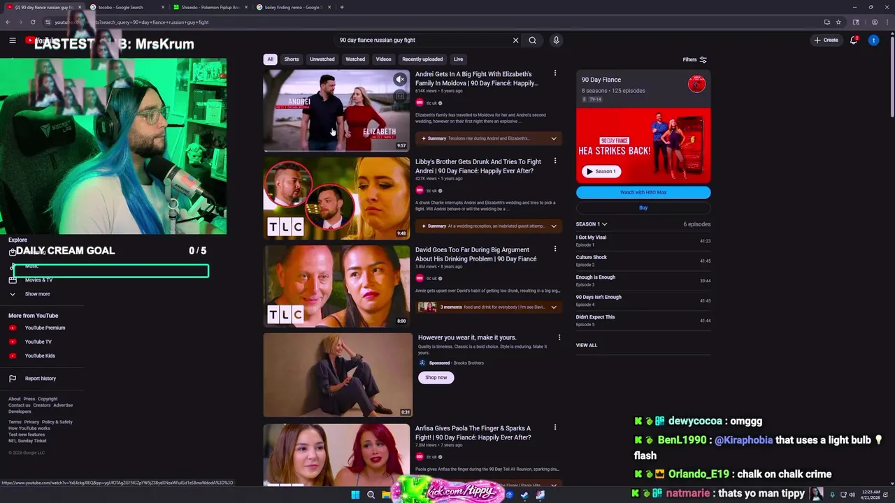The image size is (895, 503).
Task: Click the Buy button for 90 Day Fiance
Action: [643, 207]
